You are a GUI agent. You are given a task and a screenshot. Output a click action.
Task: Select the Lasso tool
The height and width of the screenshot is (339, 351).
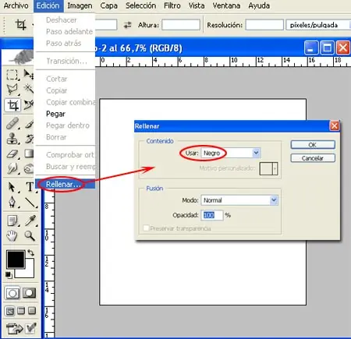coord(12,89)
